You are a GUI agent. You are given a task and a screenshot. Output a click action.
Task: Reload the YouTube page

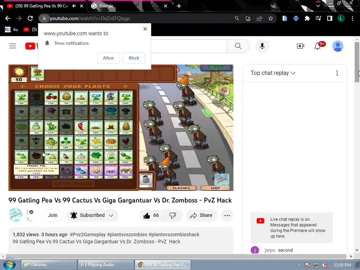point(30,18)
